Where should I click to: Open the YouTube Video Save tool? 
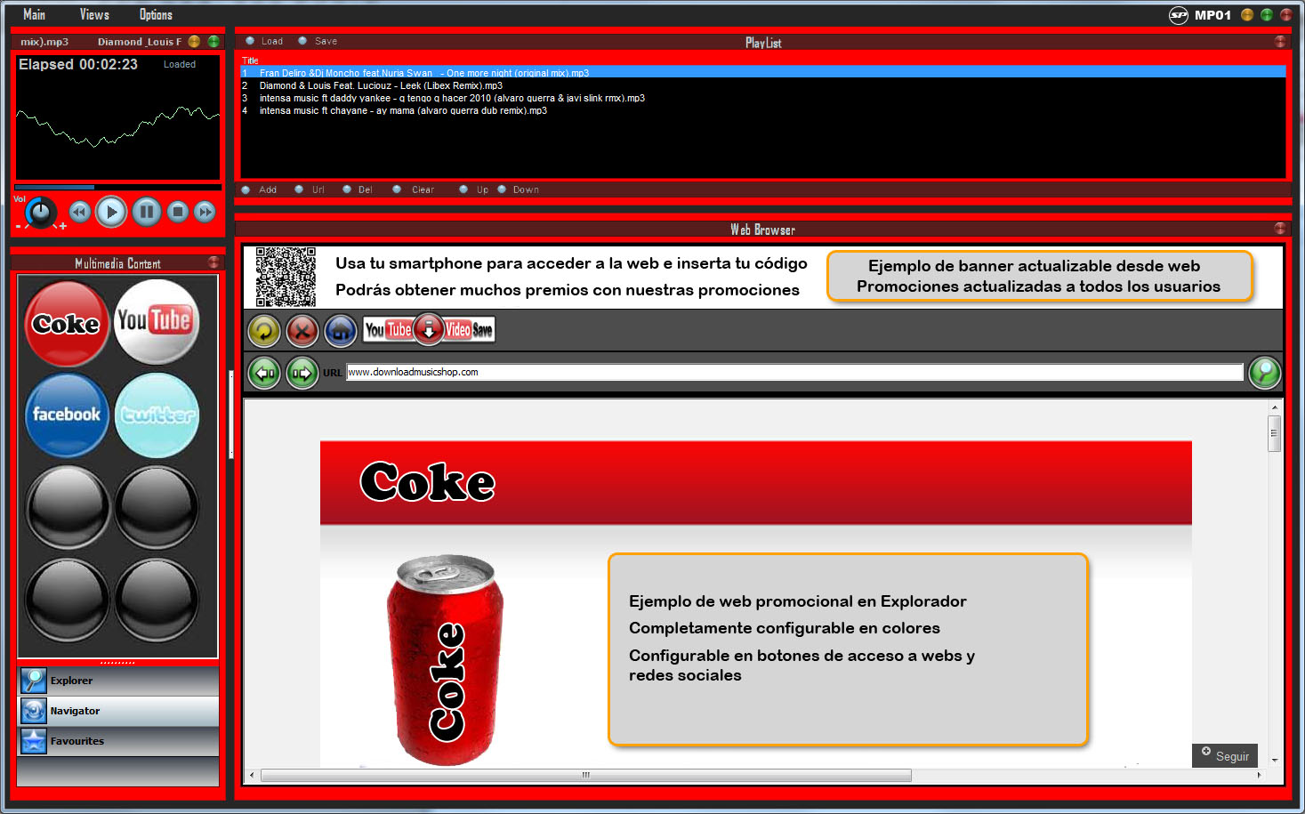click(429, 330)
